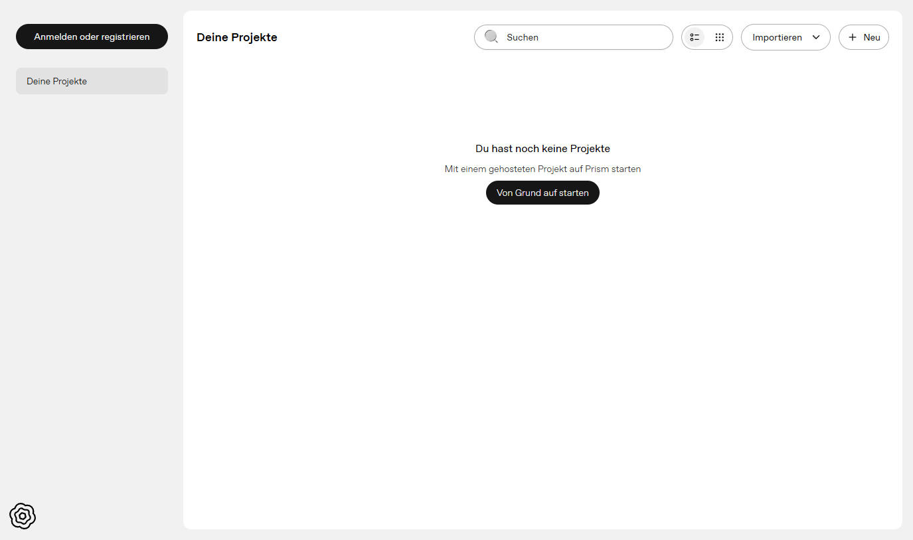Switch to list view layout
This screenshot has width=913, height=540.
tap(695, 37)
